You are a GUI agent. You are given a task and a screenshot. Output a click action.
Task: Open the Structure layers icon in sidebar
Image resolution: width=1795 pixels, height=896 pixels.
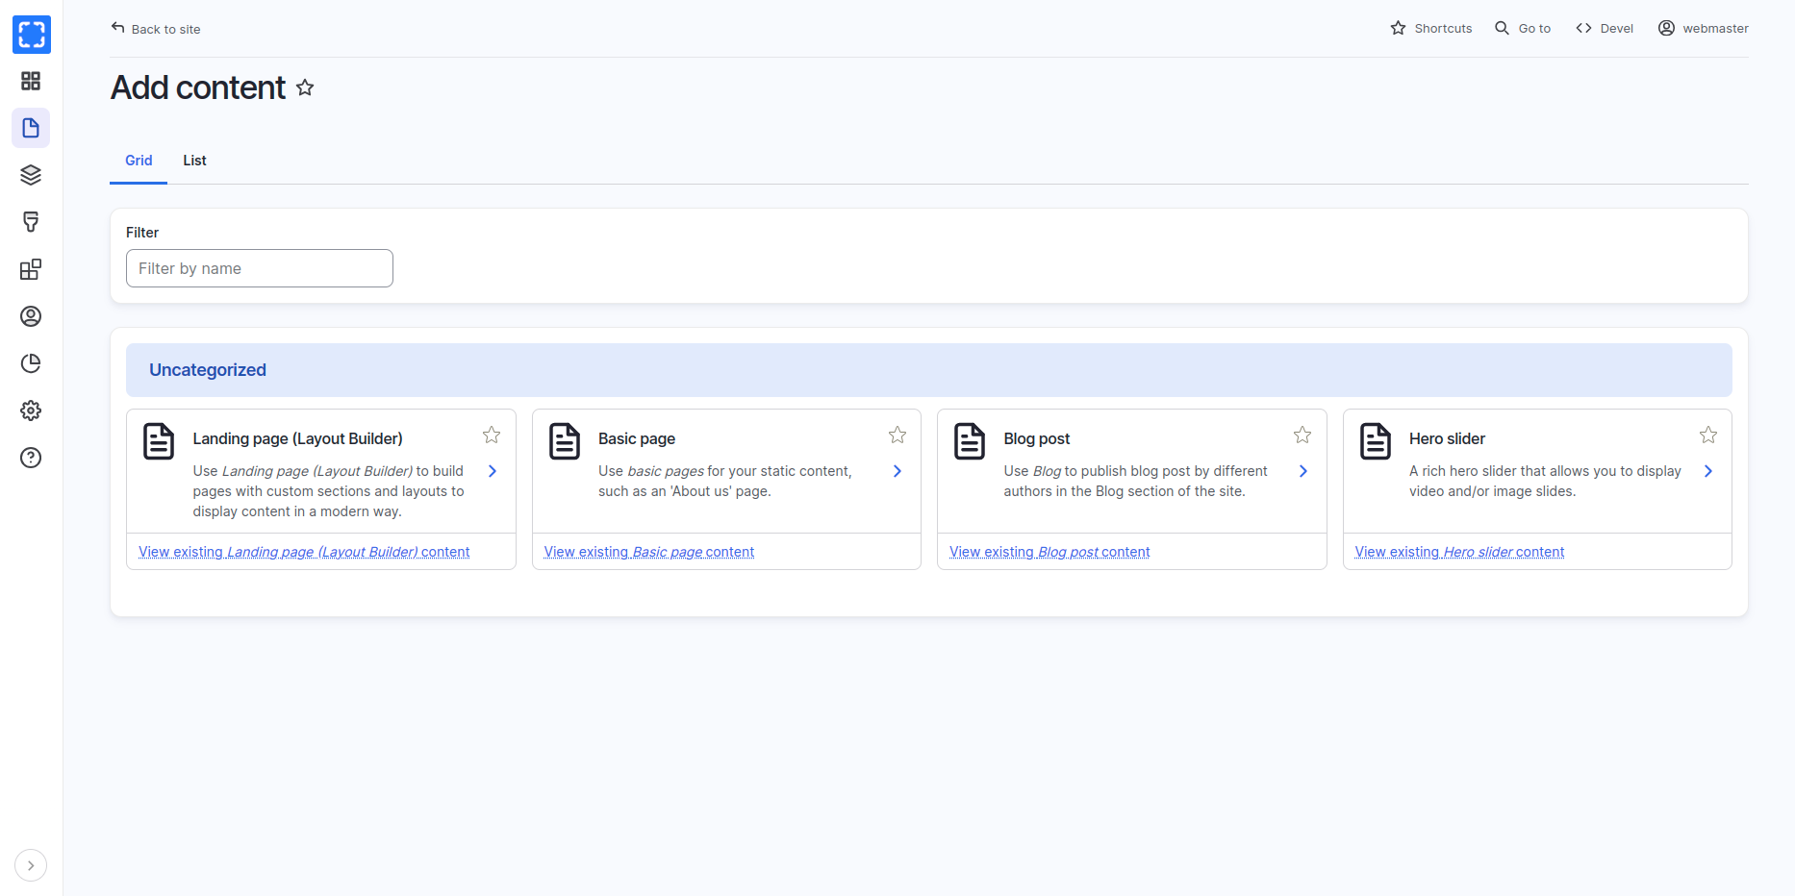[31, 175]
